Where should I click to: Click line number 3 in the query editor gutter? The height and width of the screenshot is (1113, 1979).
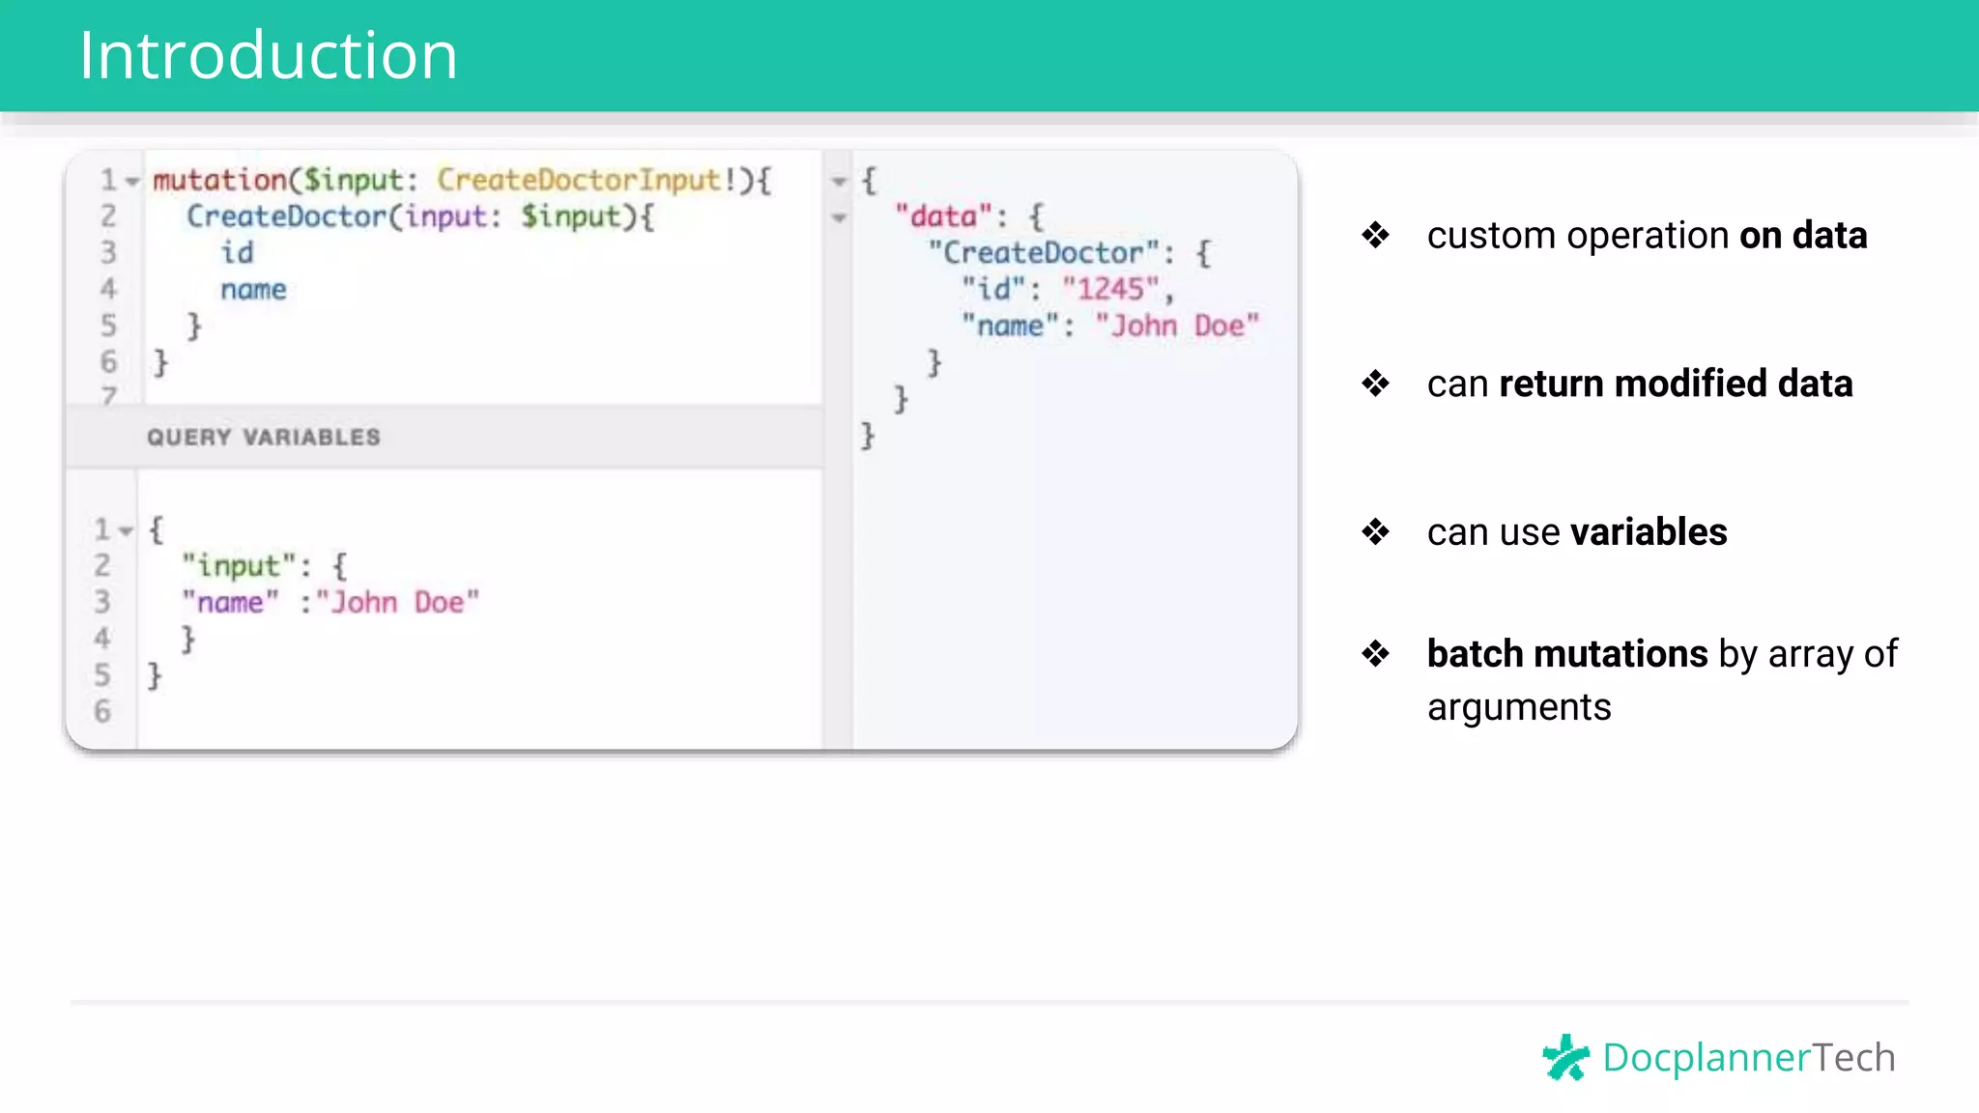(x=108, y=253)
